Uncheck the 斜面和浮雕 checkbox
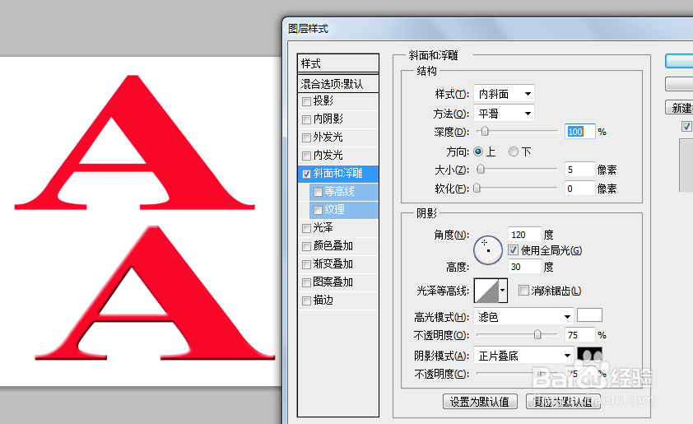This screenshot has width=693, height=424. (306, 175)
